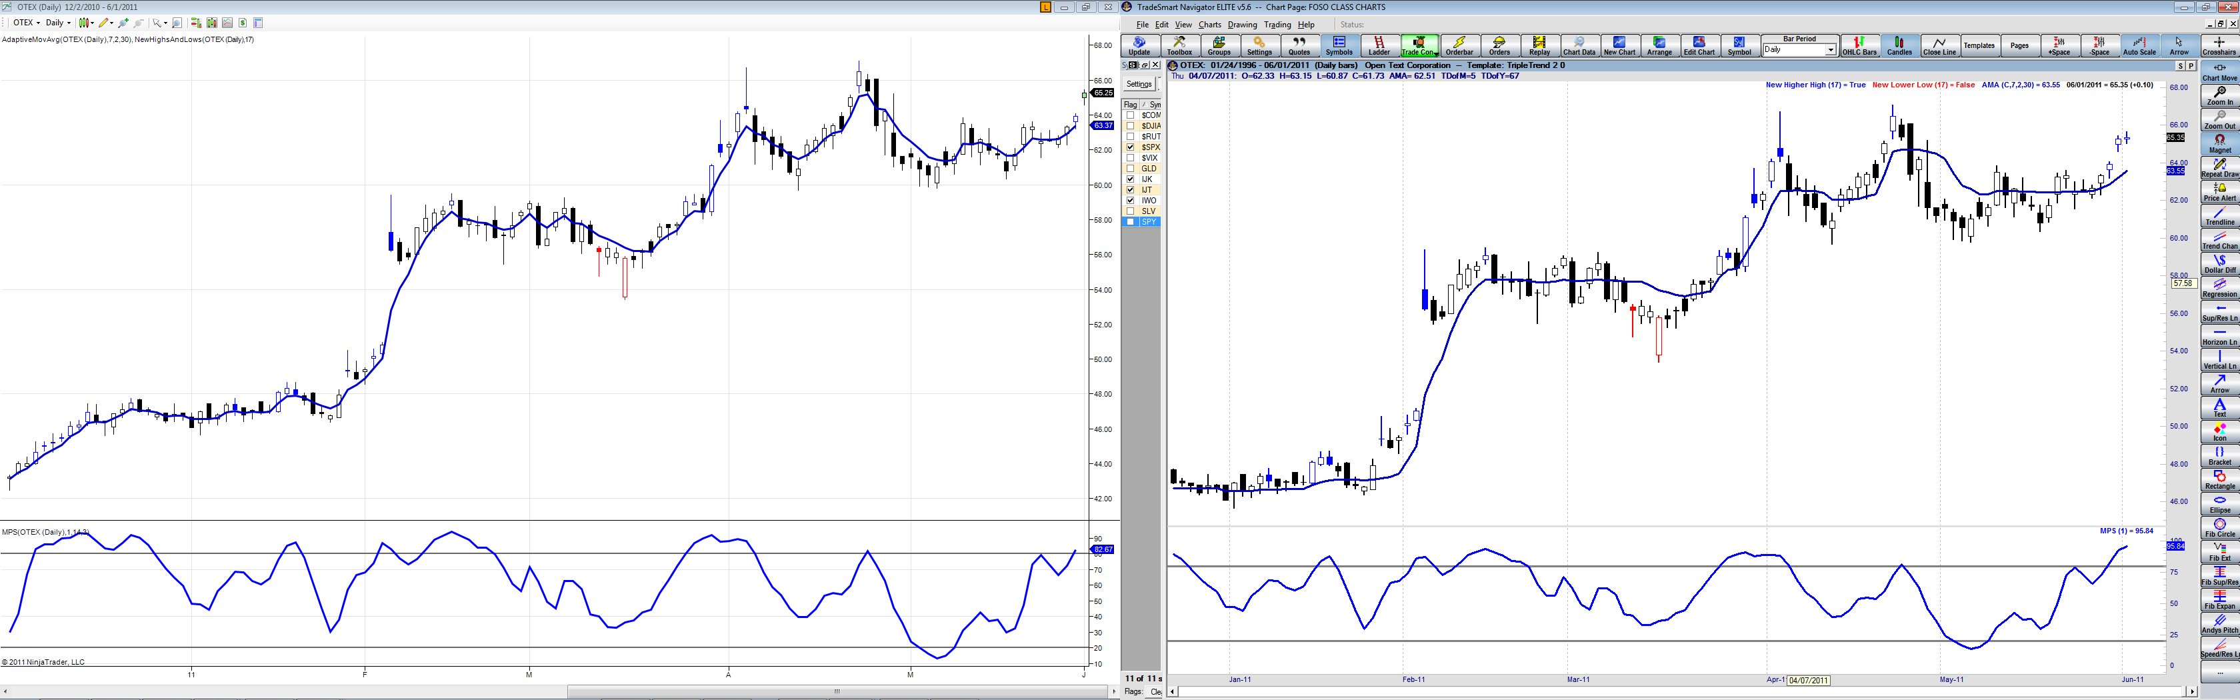The width and height of the screenshot is (2240, 700).
Task: Open the Trading menu
Action: pyautogui.click(x=1277, y=25)
